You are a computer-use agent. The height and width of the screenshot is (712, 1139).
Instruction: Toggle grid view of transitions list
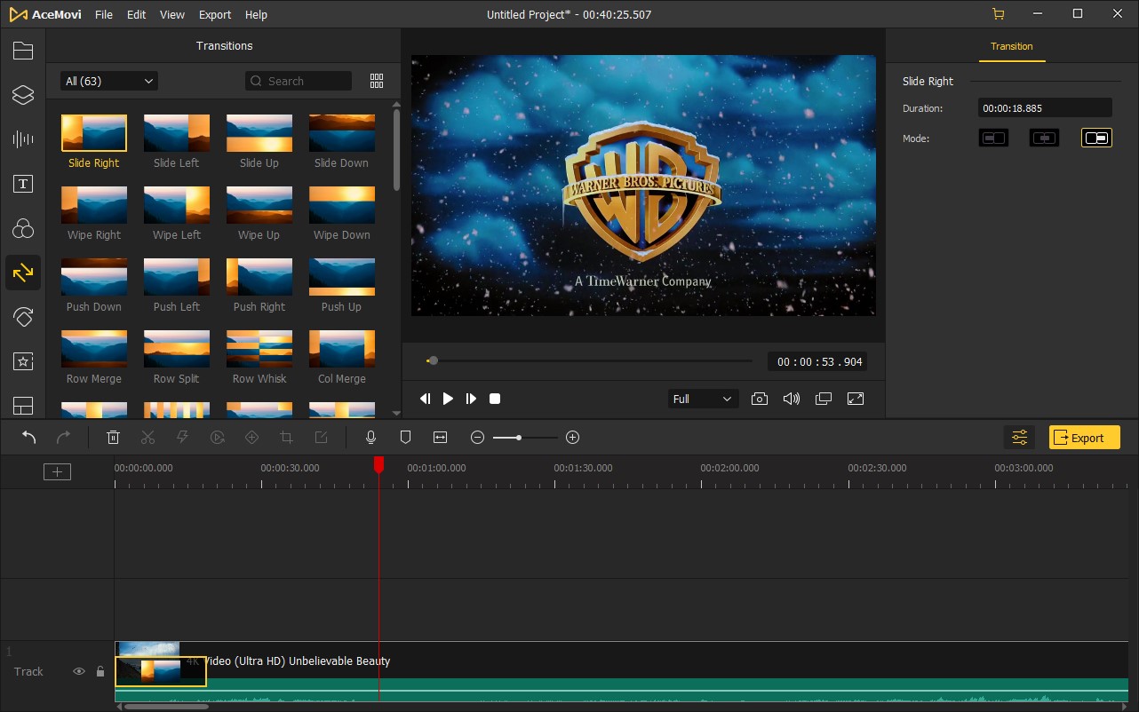click(377, 81)
